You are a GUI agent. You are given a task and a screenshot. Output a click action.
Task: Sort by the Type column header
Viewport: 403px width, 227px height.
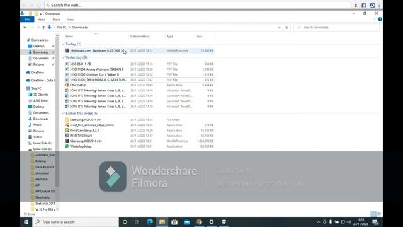tap(170, 37)
